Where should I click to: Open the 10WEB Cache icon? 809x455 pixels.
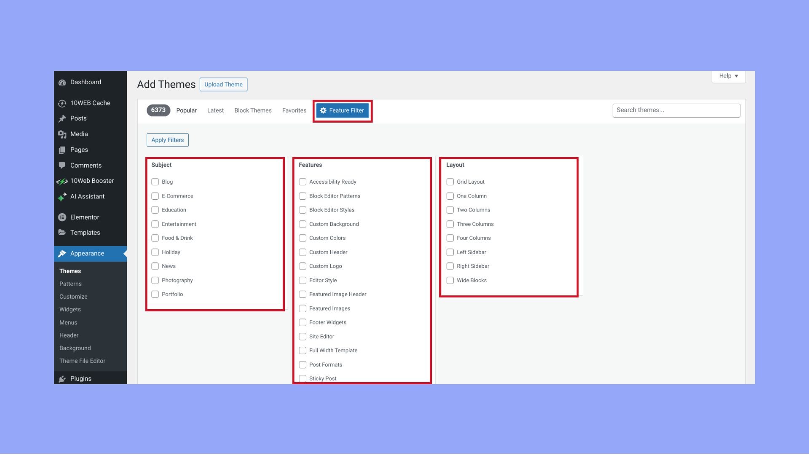tap(62, 103)
